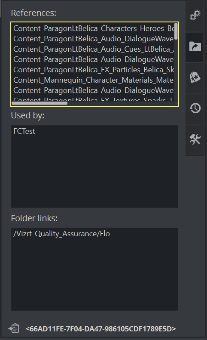Viewport: 207px width, 340px height.
Task: Select the /Vizrt-Quality_Assurance/Flo folder link
Action: click(61, 234)
